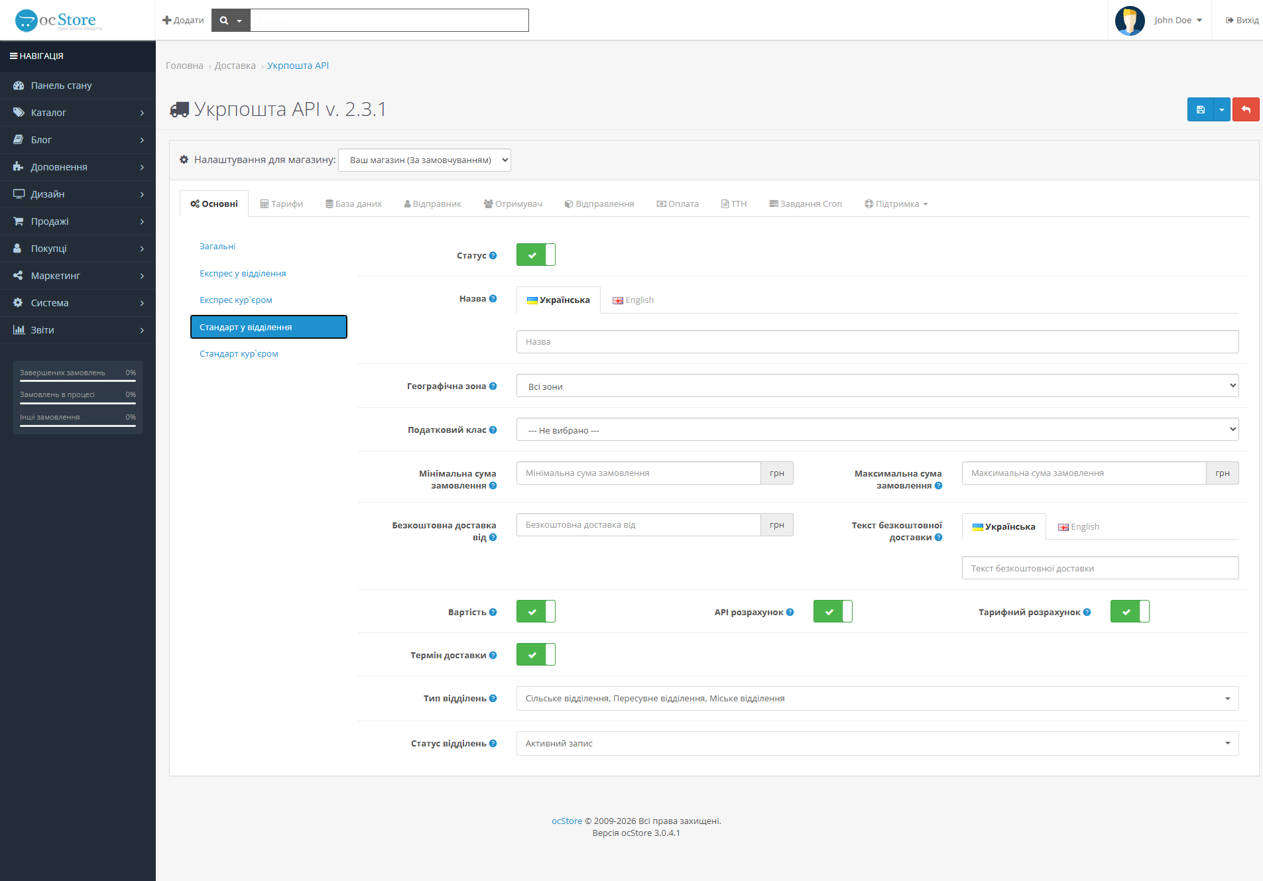The height and width of the screenshot is (881, 1263).
Task: Toggle the Вартість switch
Action: (x=536, y=611)
